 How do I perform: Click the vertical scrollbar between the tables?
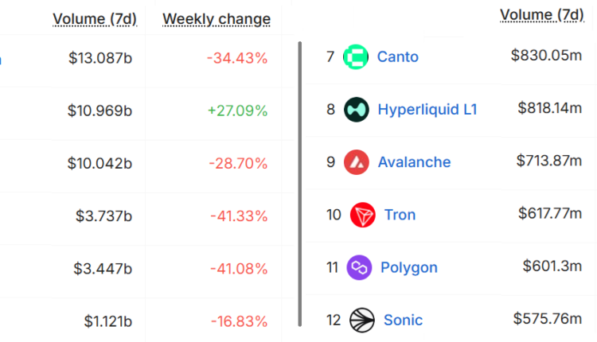(299, 183)
